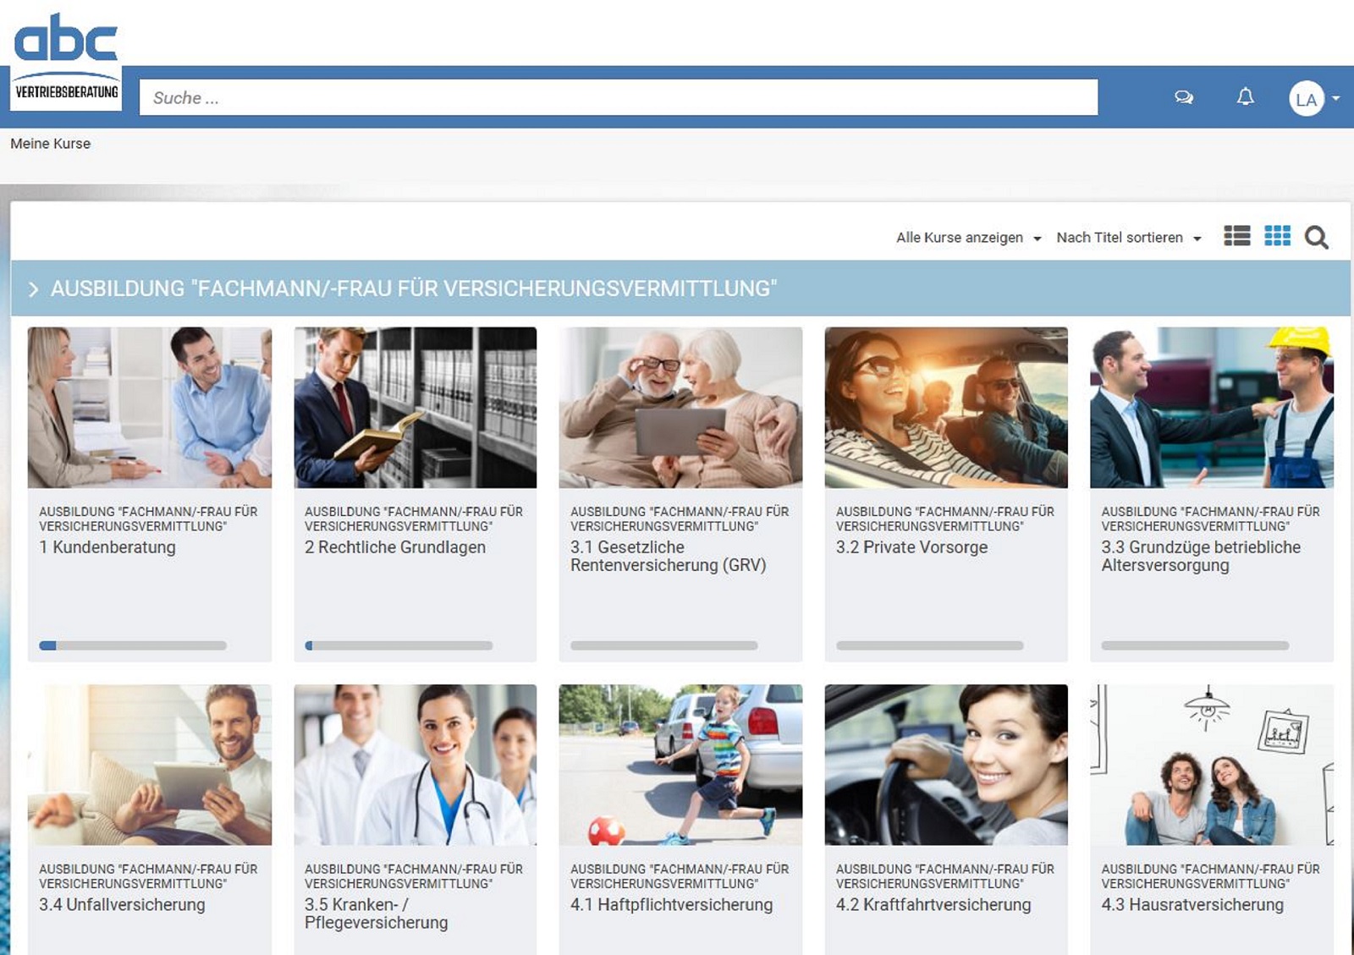Click the category label above Private Vorsorge
The height and width of the screenshot is (955, 1354).
[945, 519]
